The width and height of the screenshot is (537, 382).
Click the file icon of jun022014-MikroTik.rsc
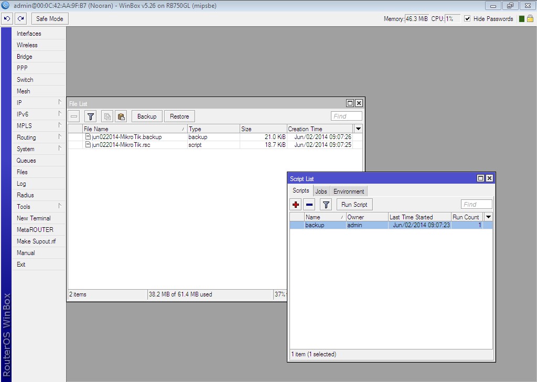(x=88, y=145)
